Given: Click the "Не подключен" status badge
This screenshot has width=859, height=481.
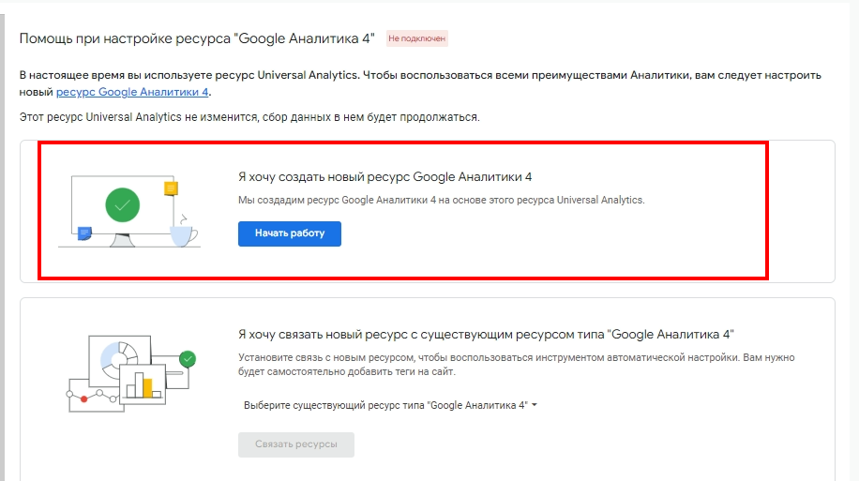Looking at the screenshot, I should coord(417,38).
